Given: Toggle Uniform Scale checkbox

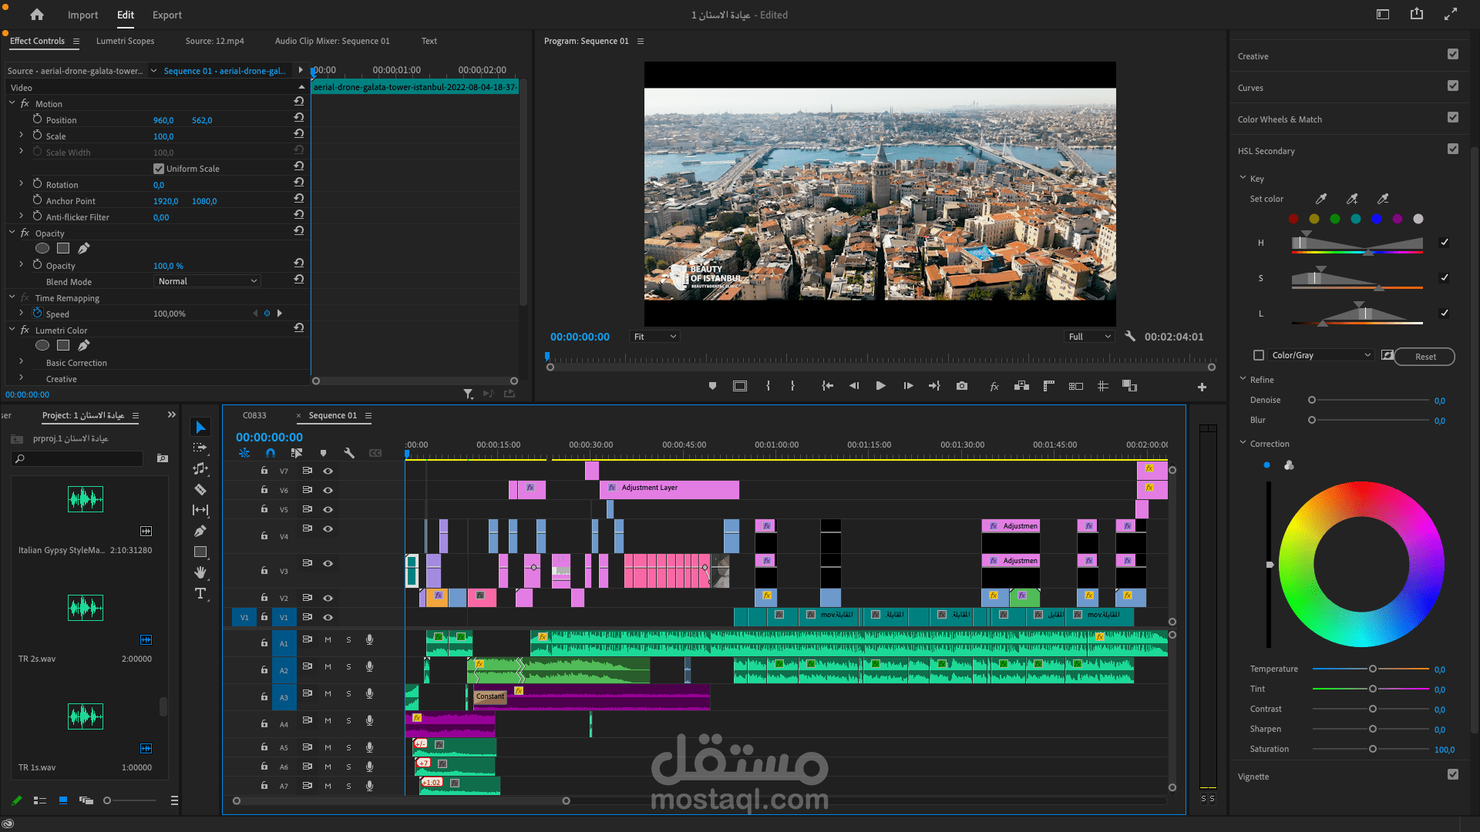Looking at the screenshot, I should coord(159,169).
